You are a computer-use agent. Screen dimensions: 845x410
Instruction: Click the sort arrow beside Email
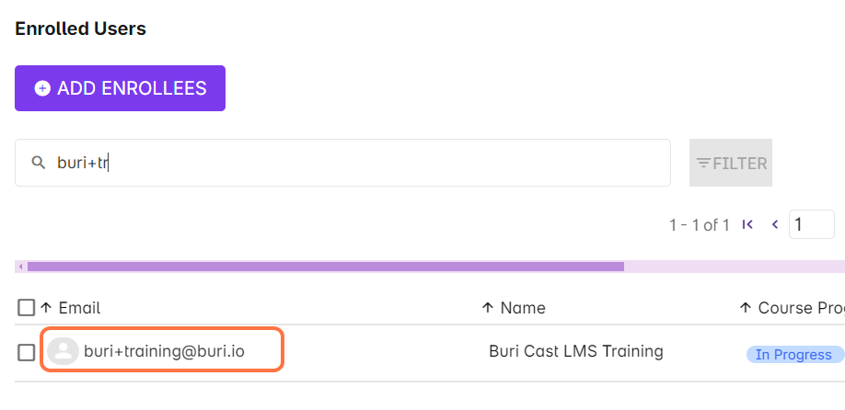46,308
